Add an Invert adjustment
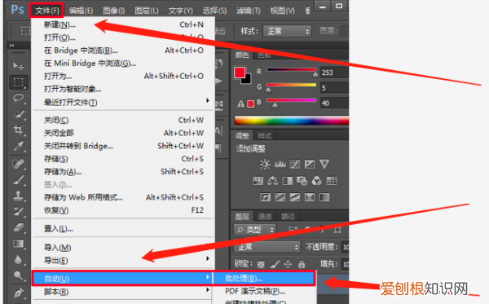The height and width of the screenshot is (304, 489). pos(265,197)
